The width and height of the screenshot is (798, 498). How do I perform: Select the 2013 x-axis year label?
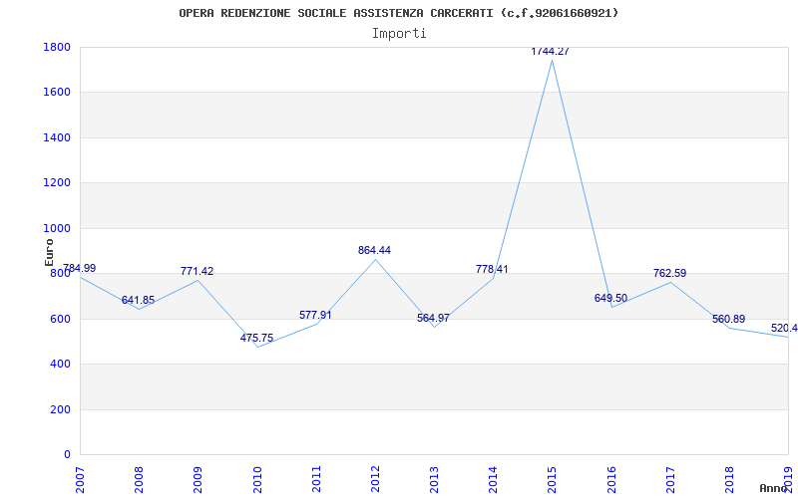click(434, 479)
